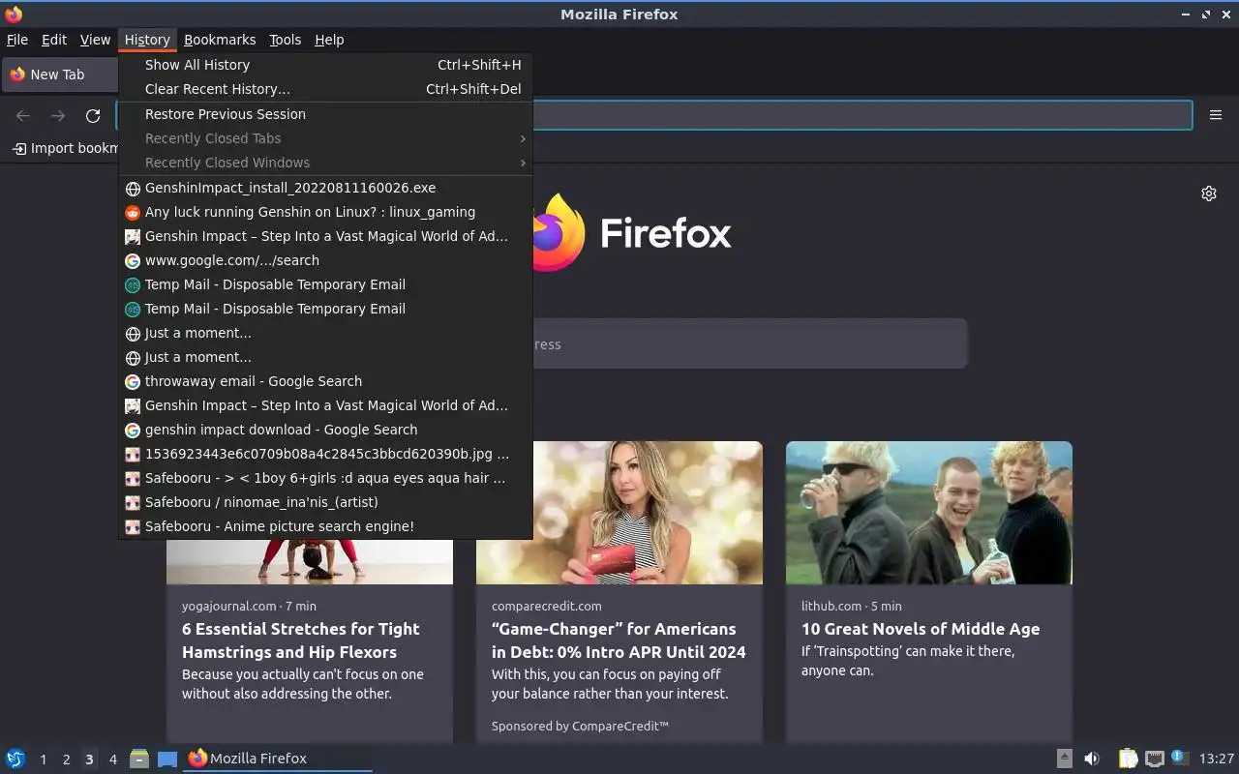The width and height of the screenshot is (1239, 774).
Task: Open first Temp Mail history entry
Action: (x=325, y=284)
